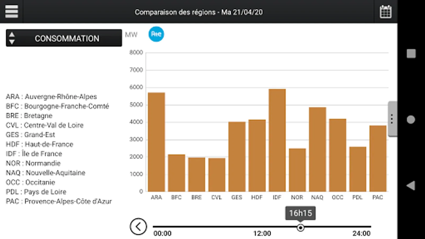Viewport: 425px width, 239px height.
Task: Open the calendar date picker
Action: tap(385, 12)
